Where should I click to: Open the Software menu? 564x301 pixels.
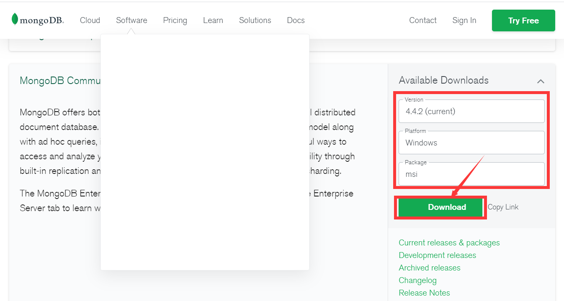[x=131, y=20]
